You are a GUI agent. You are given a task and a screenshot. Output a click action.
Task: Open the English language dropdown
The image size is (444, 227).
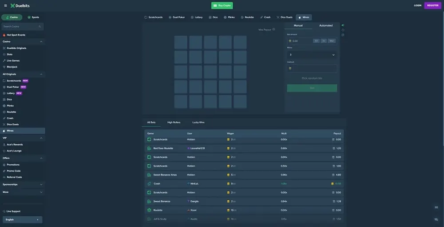click(22, 219)
